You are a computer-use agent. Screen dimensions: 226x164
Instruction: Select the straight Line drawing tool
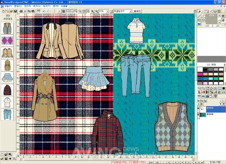(x=199, y=16)
